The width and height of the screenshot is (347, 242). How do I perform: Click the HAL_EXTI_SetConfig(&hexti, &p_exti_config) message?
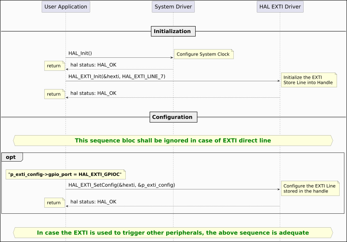coord(122,185)
